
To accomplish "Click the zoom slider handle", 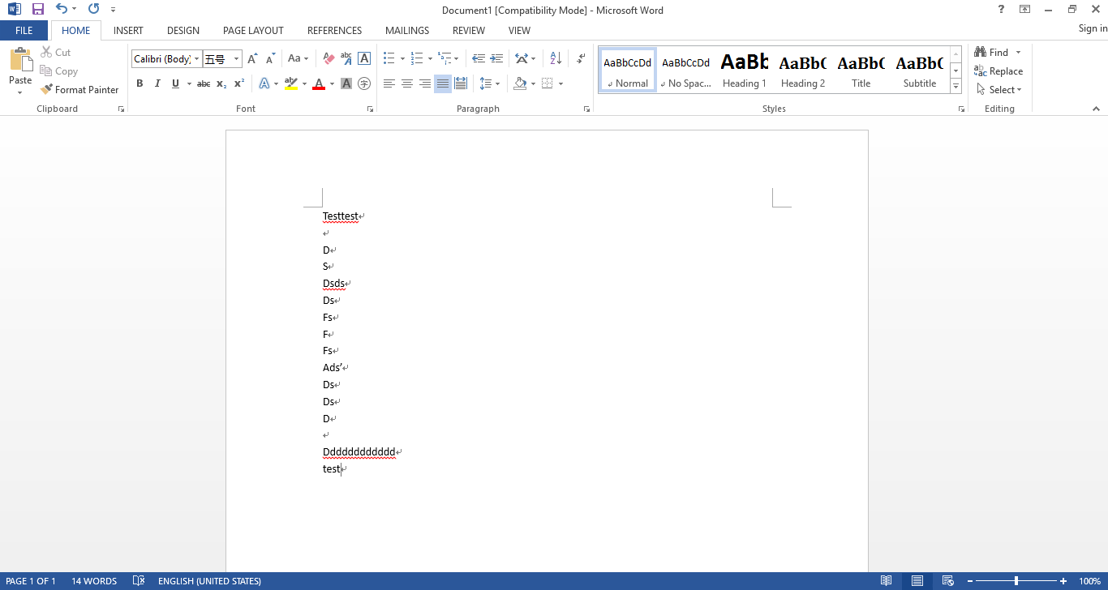I will pos(1016,581).
